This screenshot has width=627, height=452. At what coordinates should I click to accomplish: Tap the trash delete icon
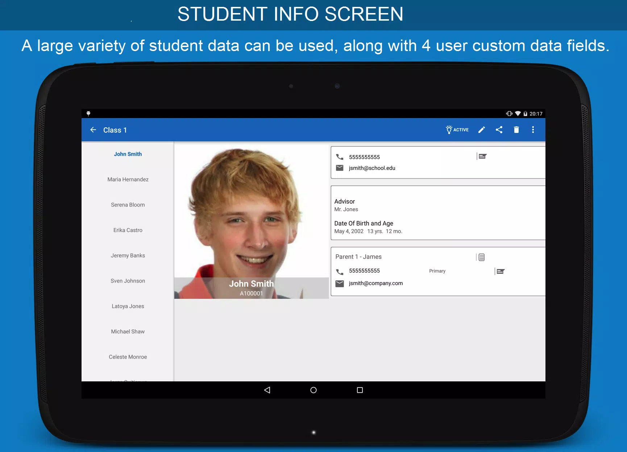pos(516,130)
